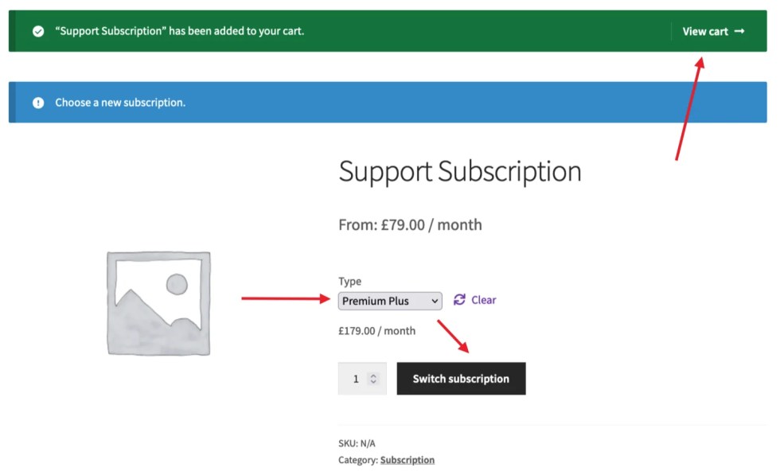This screenshot has width=780, height=475.
Task: Click the £179.00 / month variation price
Action: coord(376,331)
